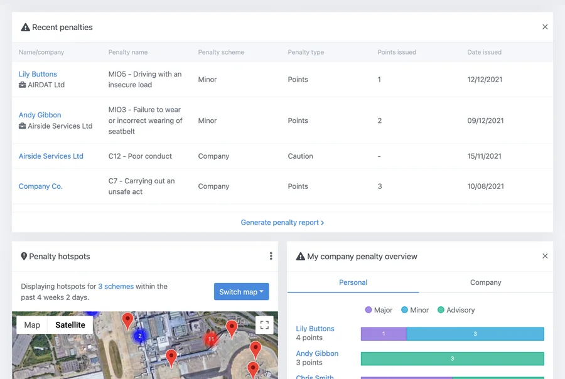
Task: Sort by the Date issued column header
Action: pyautogui.click(x=484, y=52)
